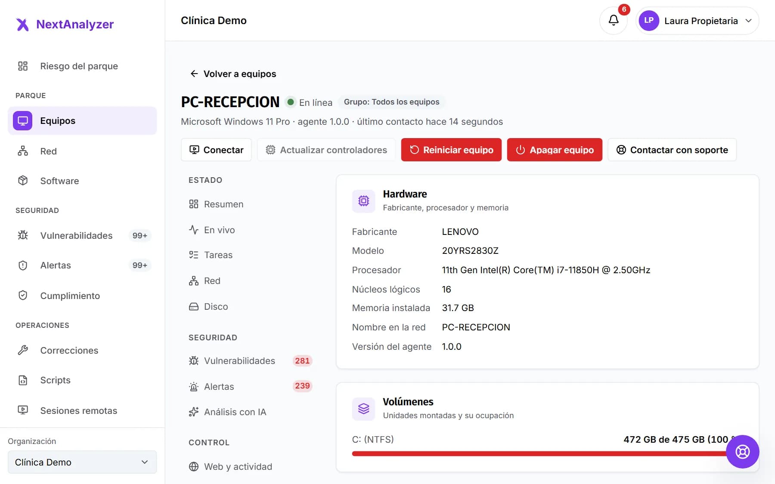
Task: Click the Web y actividad globe icon
Action: pyautogui.click(x=194, y=466)
